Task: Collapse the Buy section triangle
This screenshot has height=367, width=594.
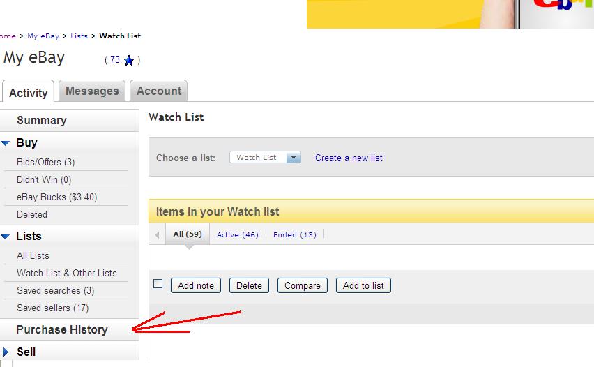Action: point(6,143)
